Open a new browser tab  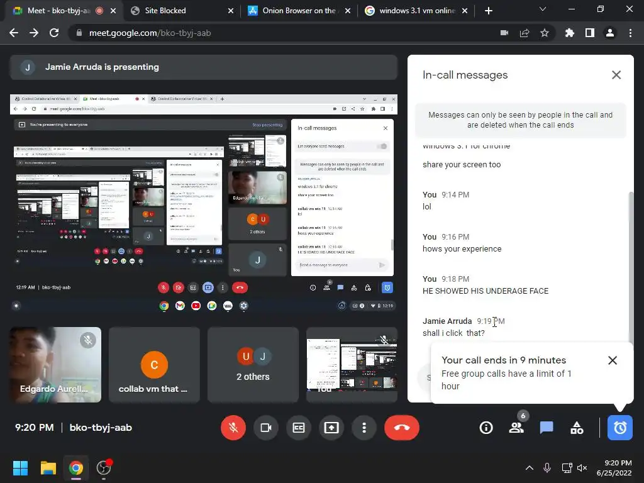click(488, 11)
